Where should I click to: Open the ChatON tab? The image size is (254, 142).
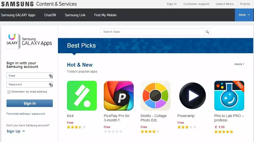pos(50,15)
